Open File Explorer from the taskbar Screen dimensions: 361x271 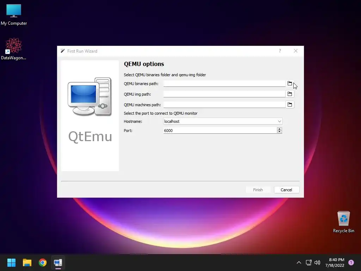pyautogui.click(x=27, y=263)
